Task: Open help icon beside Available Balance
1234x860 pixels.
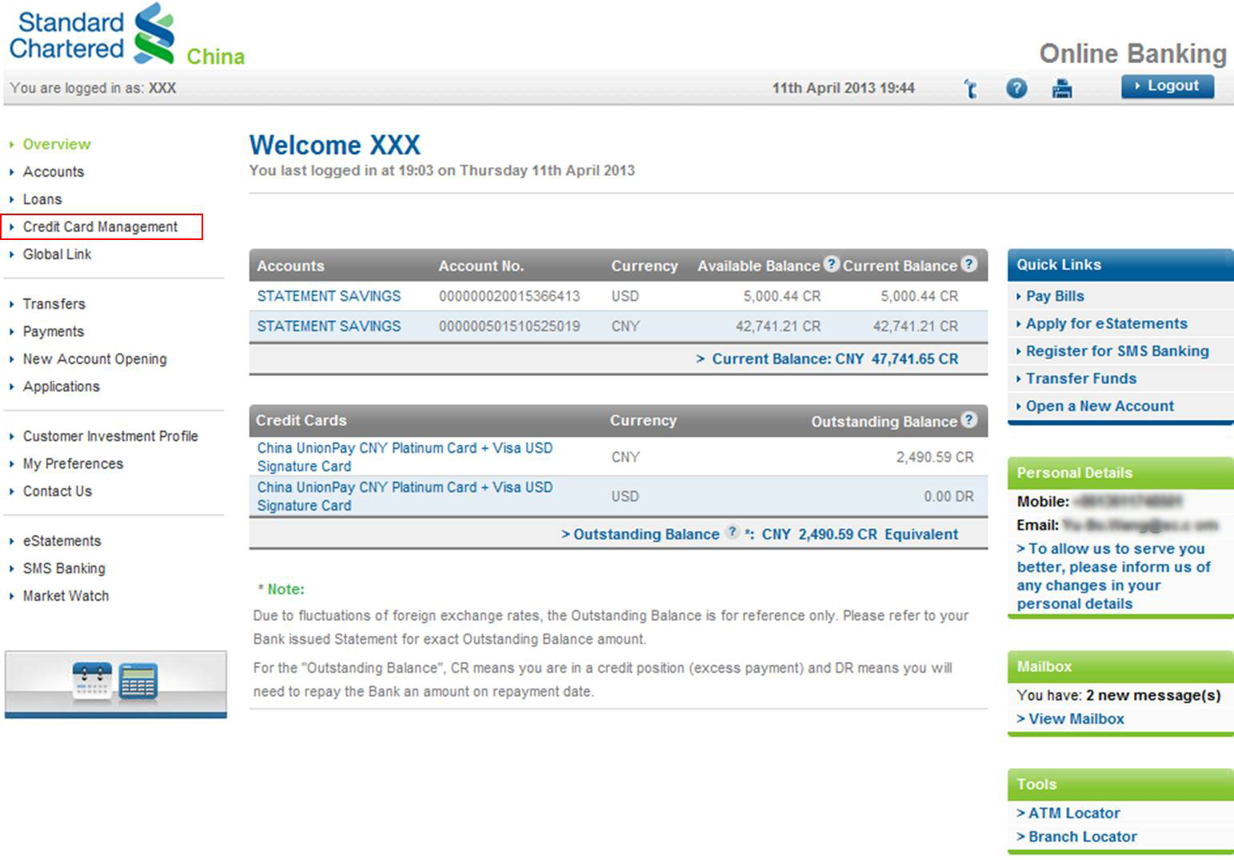Action: coord(832,264)
